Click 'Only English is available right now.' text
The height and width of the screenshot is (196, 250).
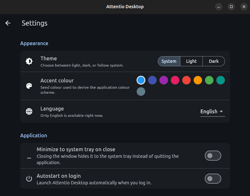[72, 116]
